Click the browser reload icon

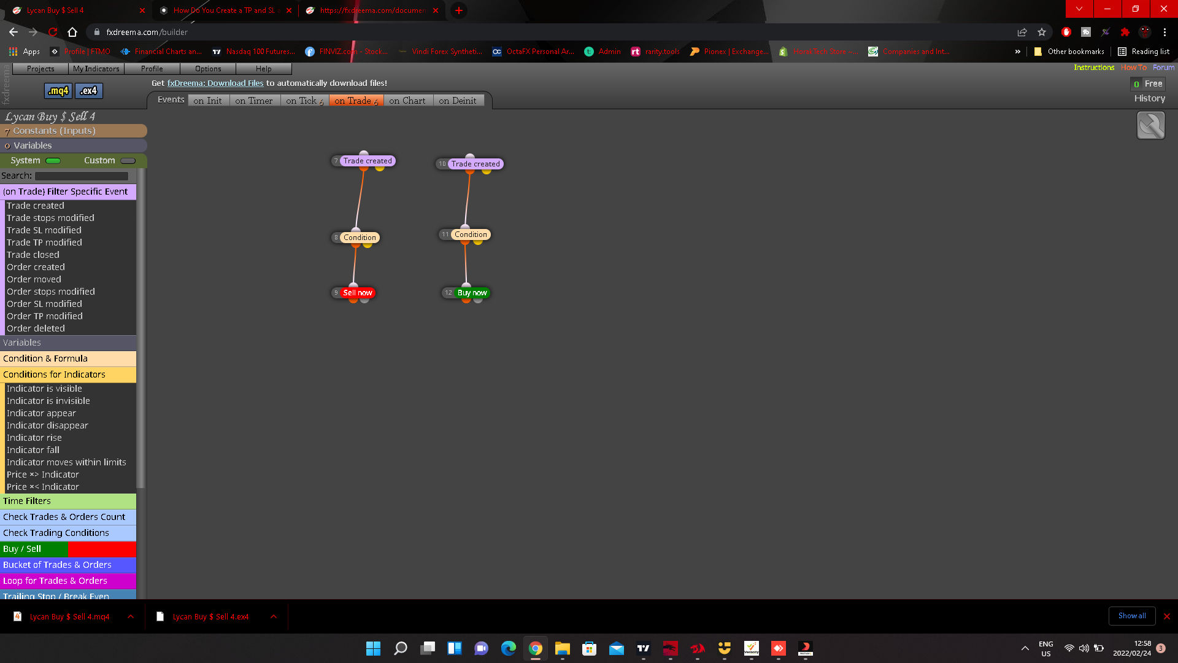(x=53, y=32)
